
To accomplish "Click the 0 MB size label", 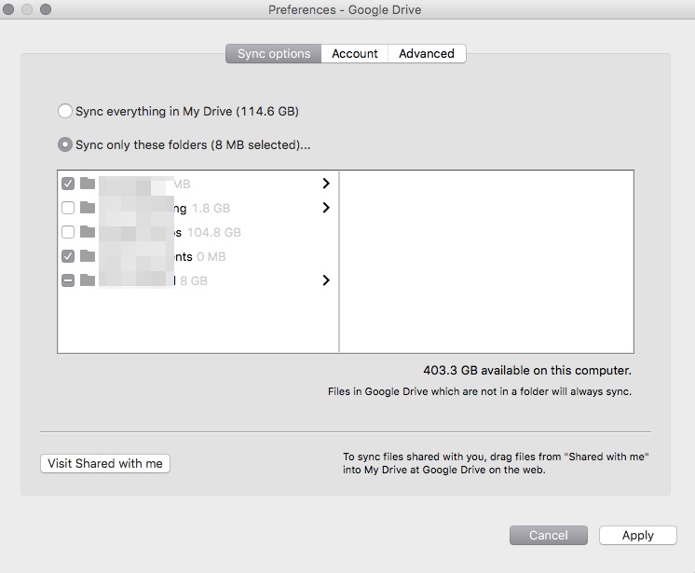I will pyautogui.click(x=211, y=256).
